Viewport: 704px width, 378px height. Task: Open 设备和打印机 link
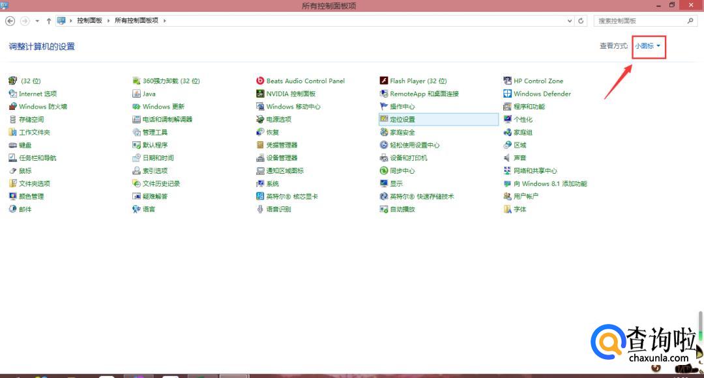409,157
